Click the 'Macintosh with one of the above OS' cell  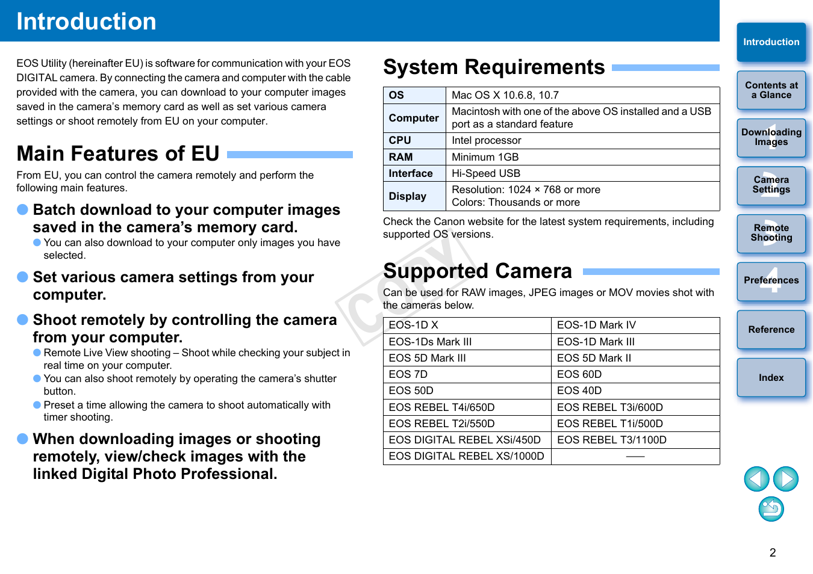point(582,118)
